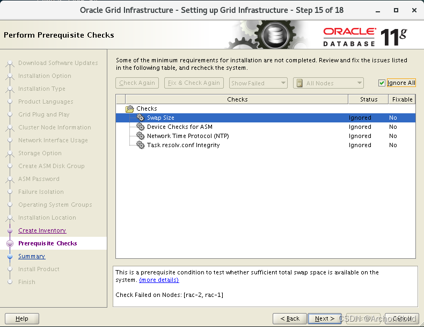The width and height of the screenshot is (424, 327).
Task: Click the Installation Location step label
Action: [47, 217]
